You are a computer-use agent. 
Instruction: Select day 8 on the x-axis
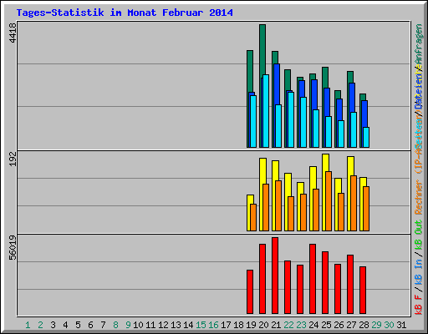pyautogui.click(x=115, y=325)
